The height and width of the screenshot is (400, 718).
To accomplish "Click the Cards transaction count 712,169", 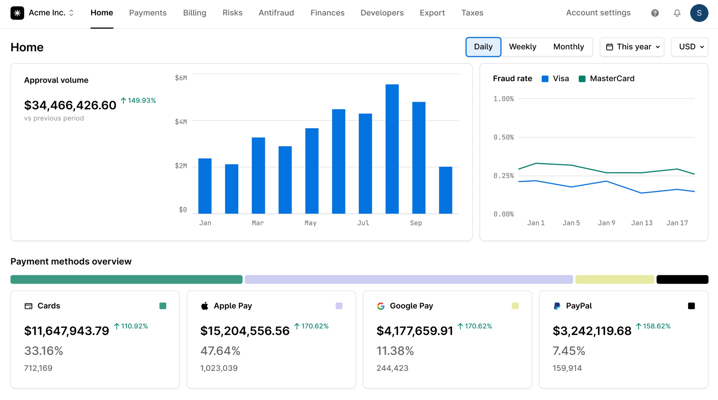I will (x=38, y=368).
